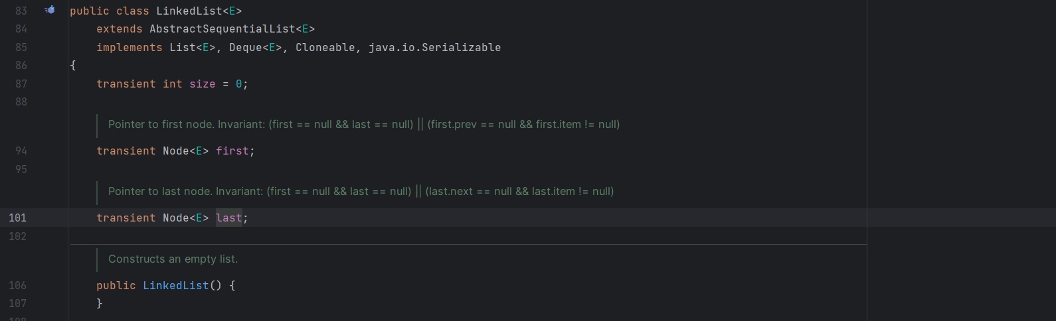The height and width of the screenshot is (321, 1056).
Task: Place the cursor on the size field
Action: tap(202, 84)
